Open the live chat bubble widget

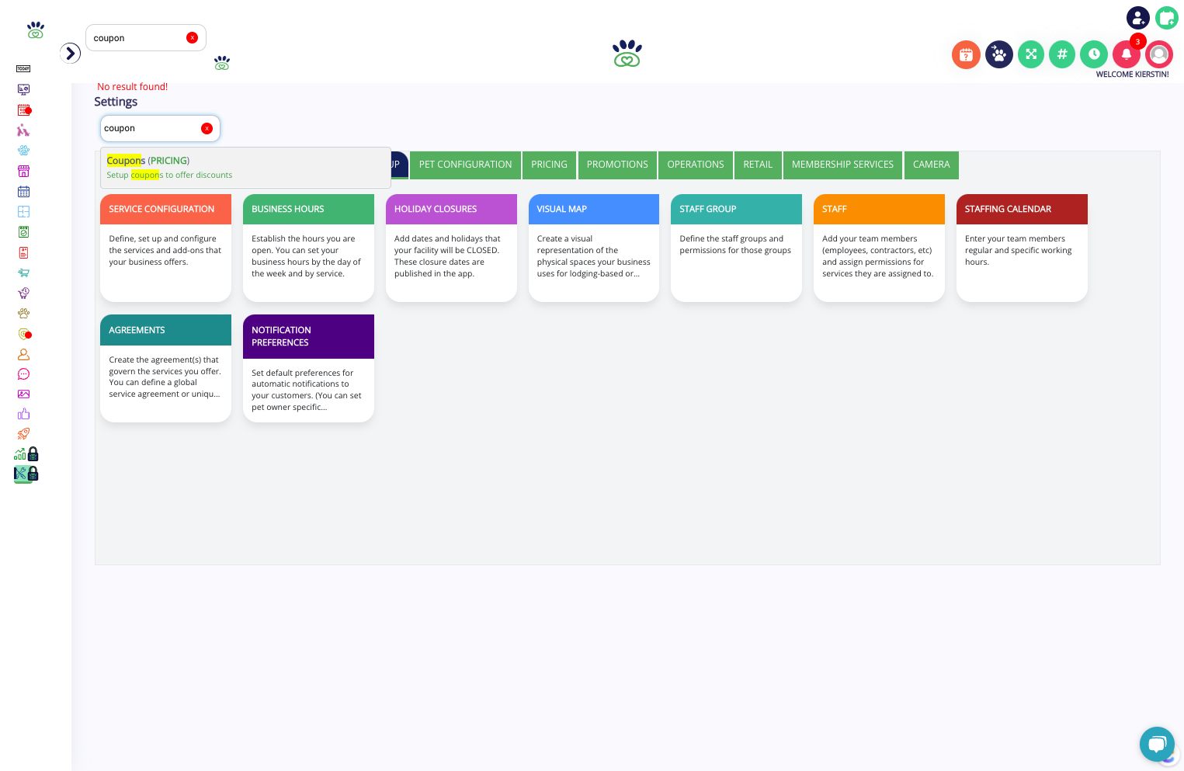(x=1157, y=744)
